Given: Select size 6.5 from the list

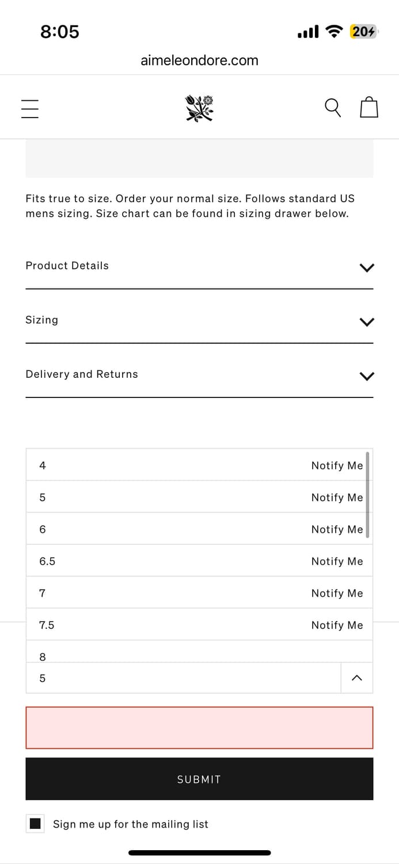Looking at the screenshot, I should [47, 561].
